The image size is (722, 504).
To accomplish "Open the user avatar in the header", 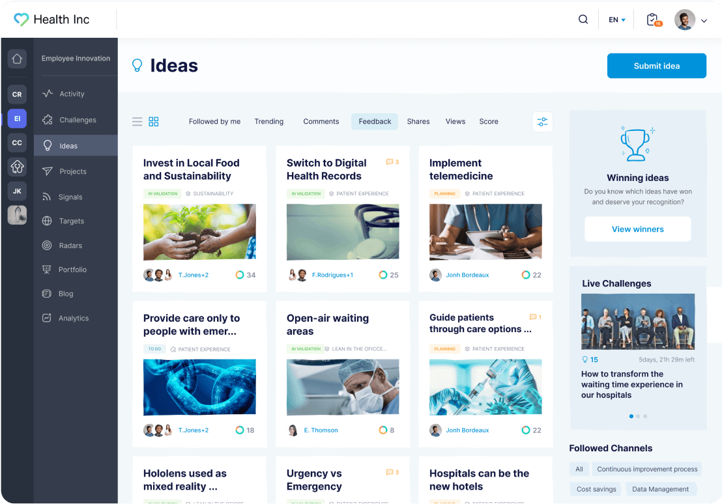I will pyautogui.click(x=685, y=20).
